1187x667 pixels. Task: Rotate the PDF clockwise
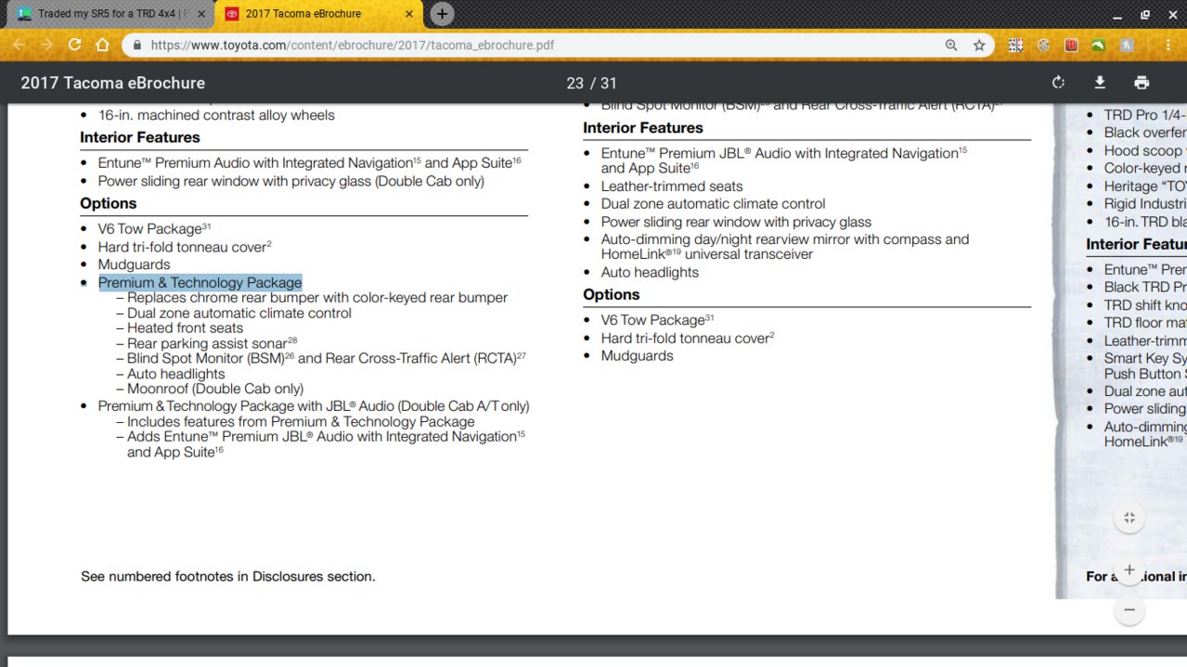[x=1058, y=83]
